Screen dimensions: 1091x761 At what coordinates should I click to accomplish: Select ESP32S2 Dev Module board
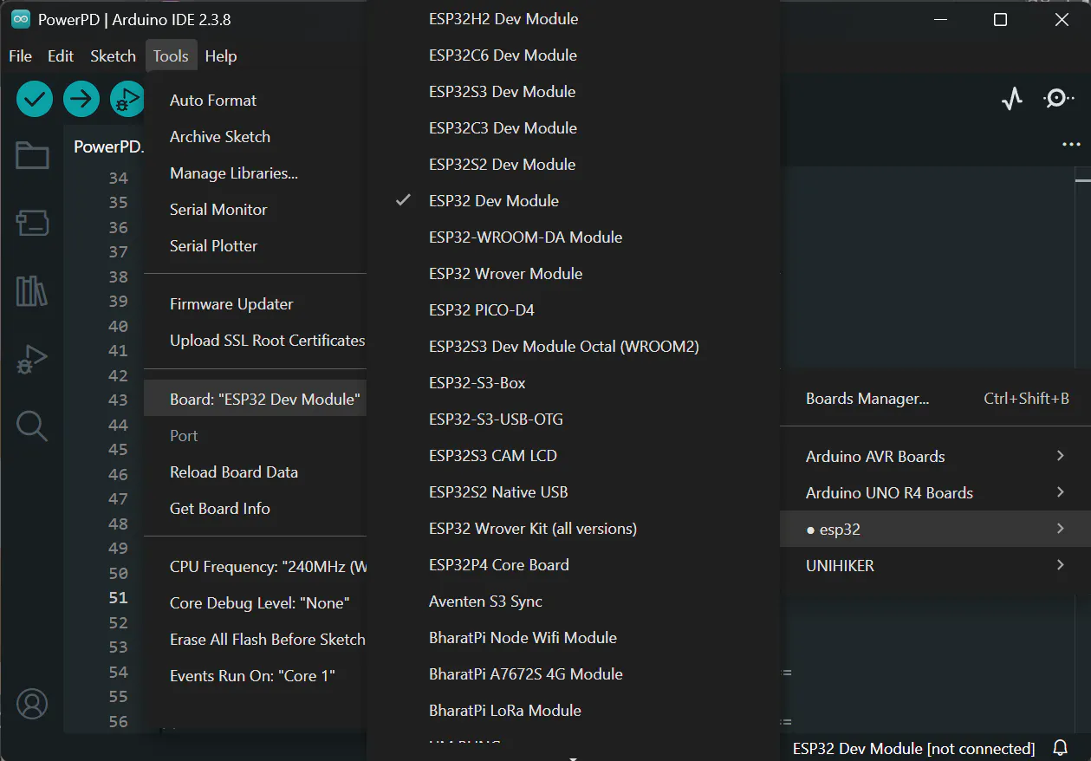[573, 165]
